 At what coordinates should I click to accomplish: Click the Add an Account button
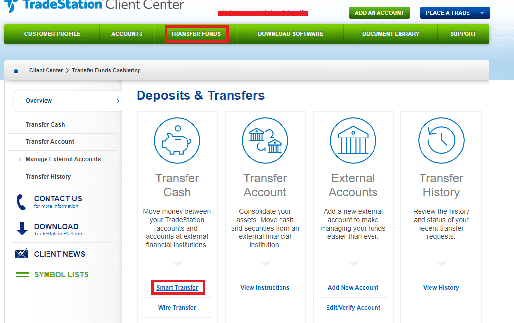[x=379, y=13]
